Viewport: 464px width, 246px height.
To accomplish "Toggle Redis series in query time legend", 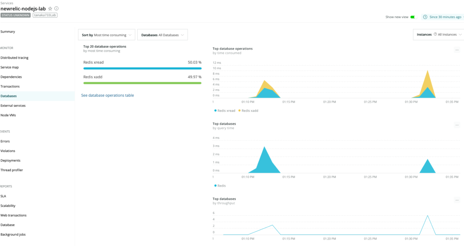I will coord(220,185).
